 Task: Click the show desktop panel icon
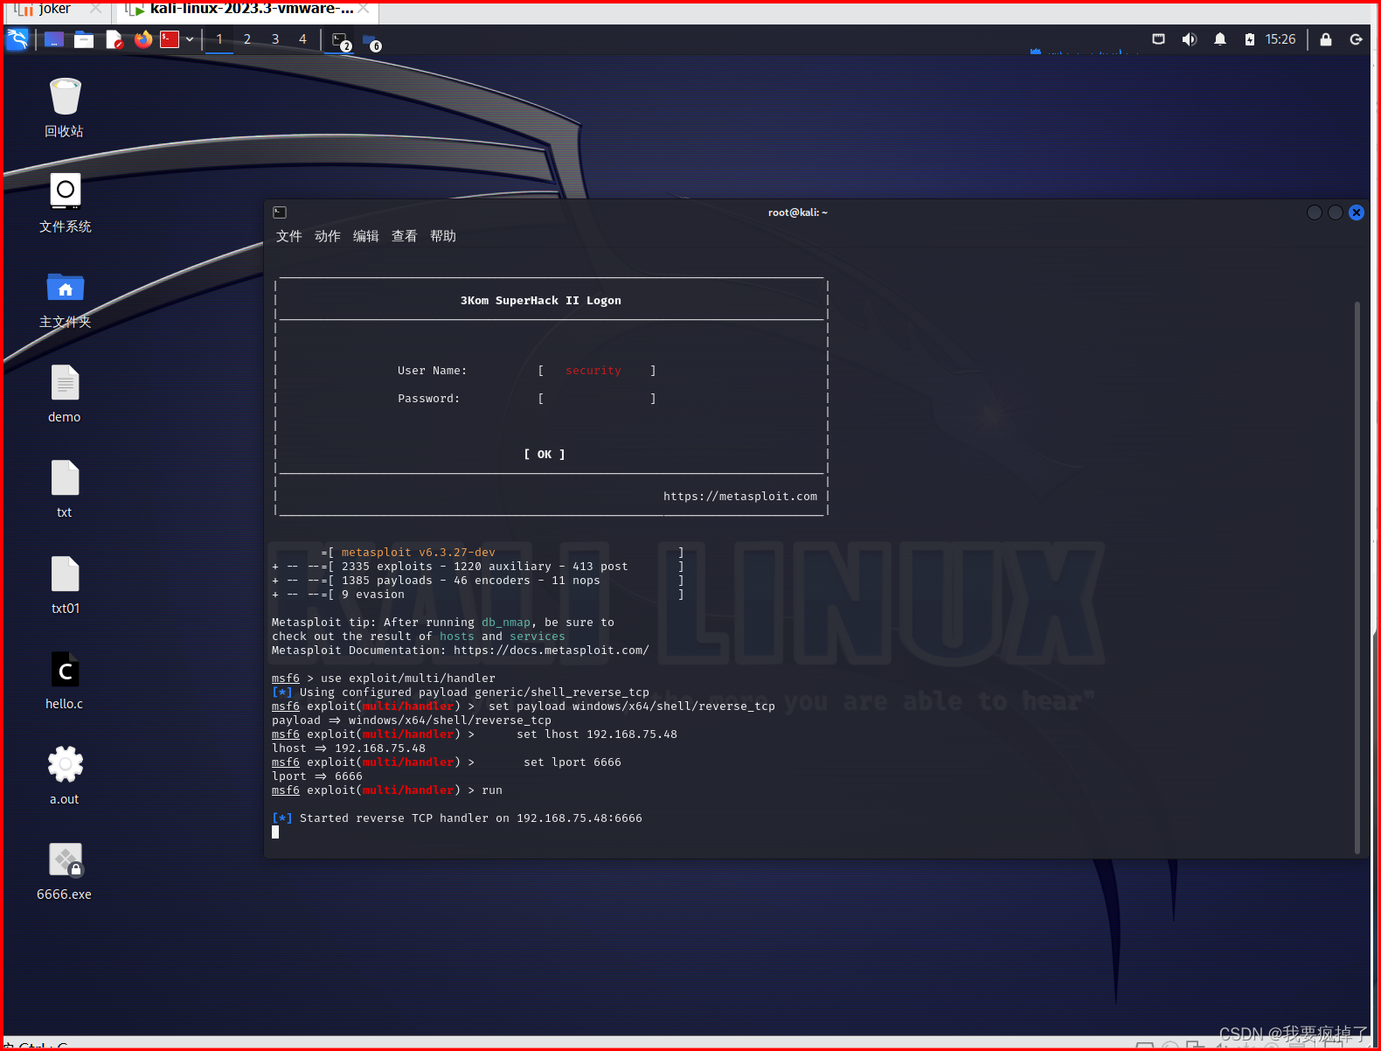point(54,39)
